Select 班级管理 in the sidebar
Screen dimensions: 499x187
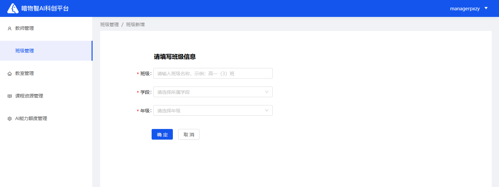click(x=46, y=51)
